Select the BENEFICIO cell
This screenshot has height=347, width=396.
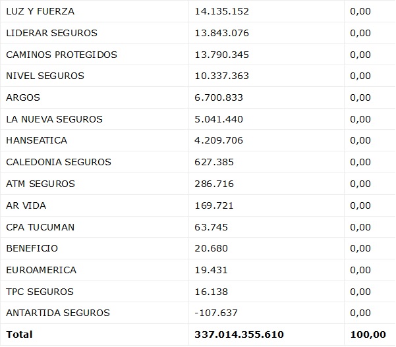tap(32, 248)
